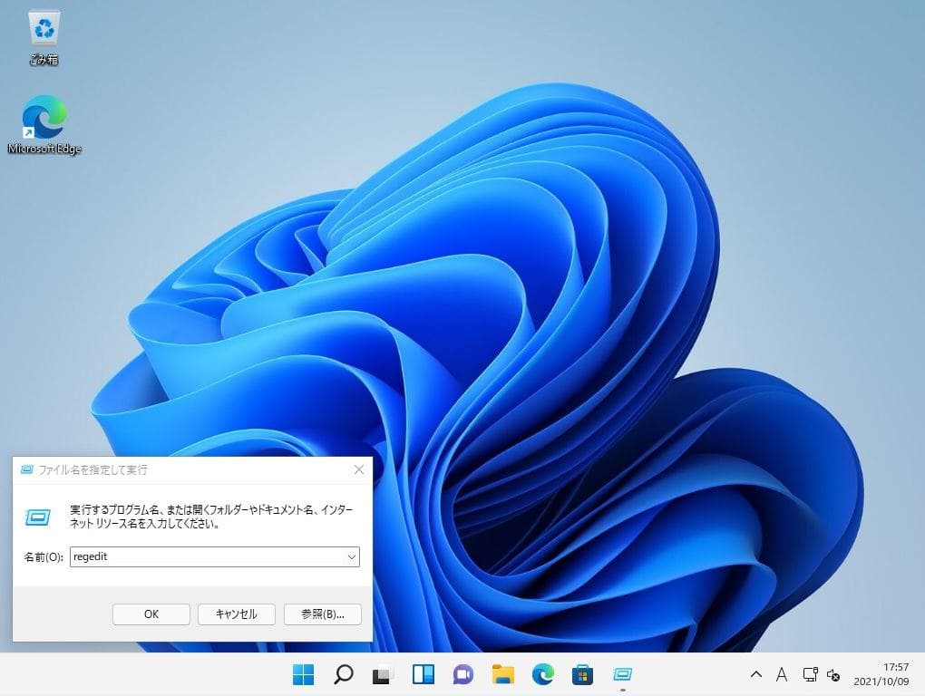The image size is (925, 696).
Task: Open network status tray icon
Action: (810, 675)
